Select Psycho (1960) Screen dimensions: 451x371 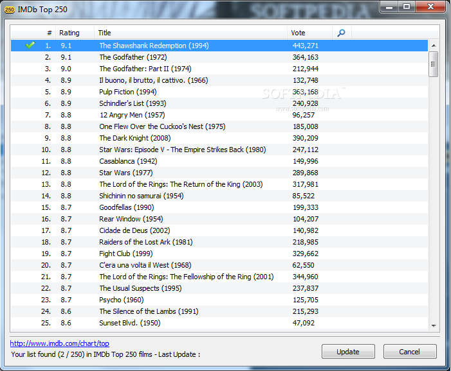(x=219, y=300)
